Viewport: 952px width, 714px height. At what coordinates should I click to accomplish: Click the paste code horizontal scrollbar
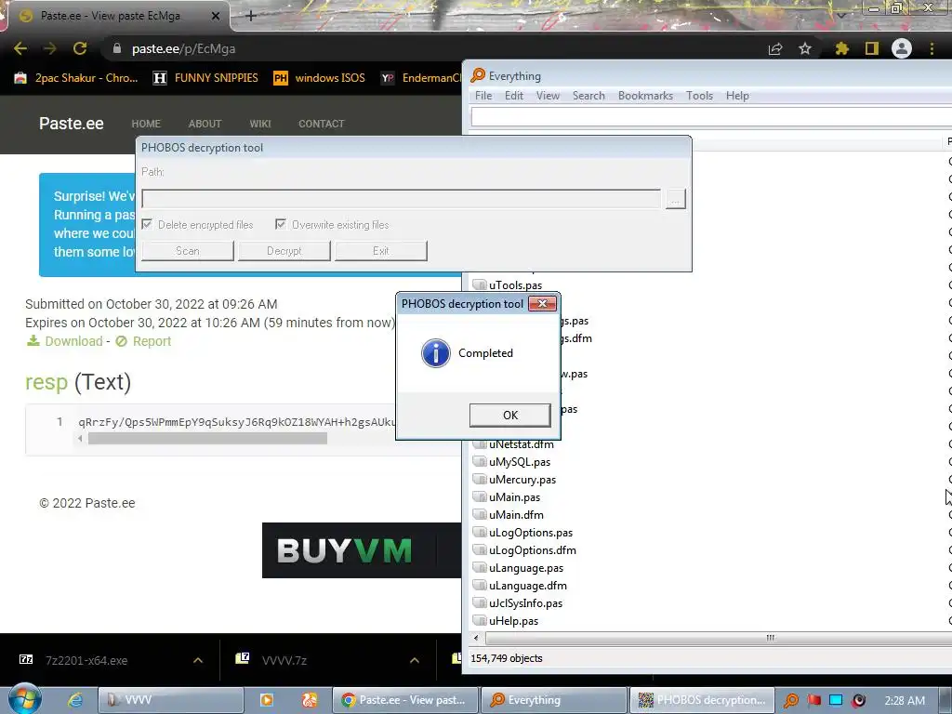207,439
